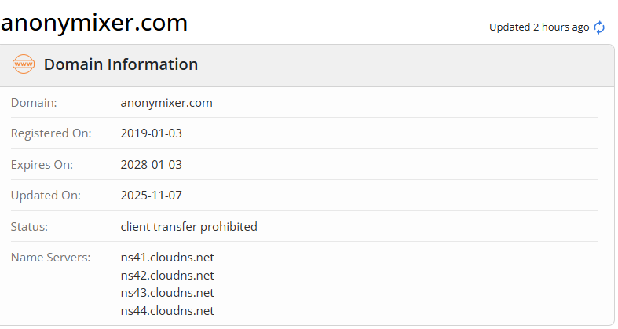Select the 'client transfer prohibited' status
This screenshot has height=329, width=618.
189,226
